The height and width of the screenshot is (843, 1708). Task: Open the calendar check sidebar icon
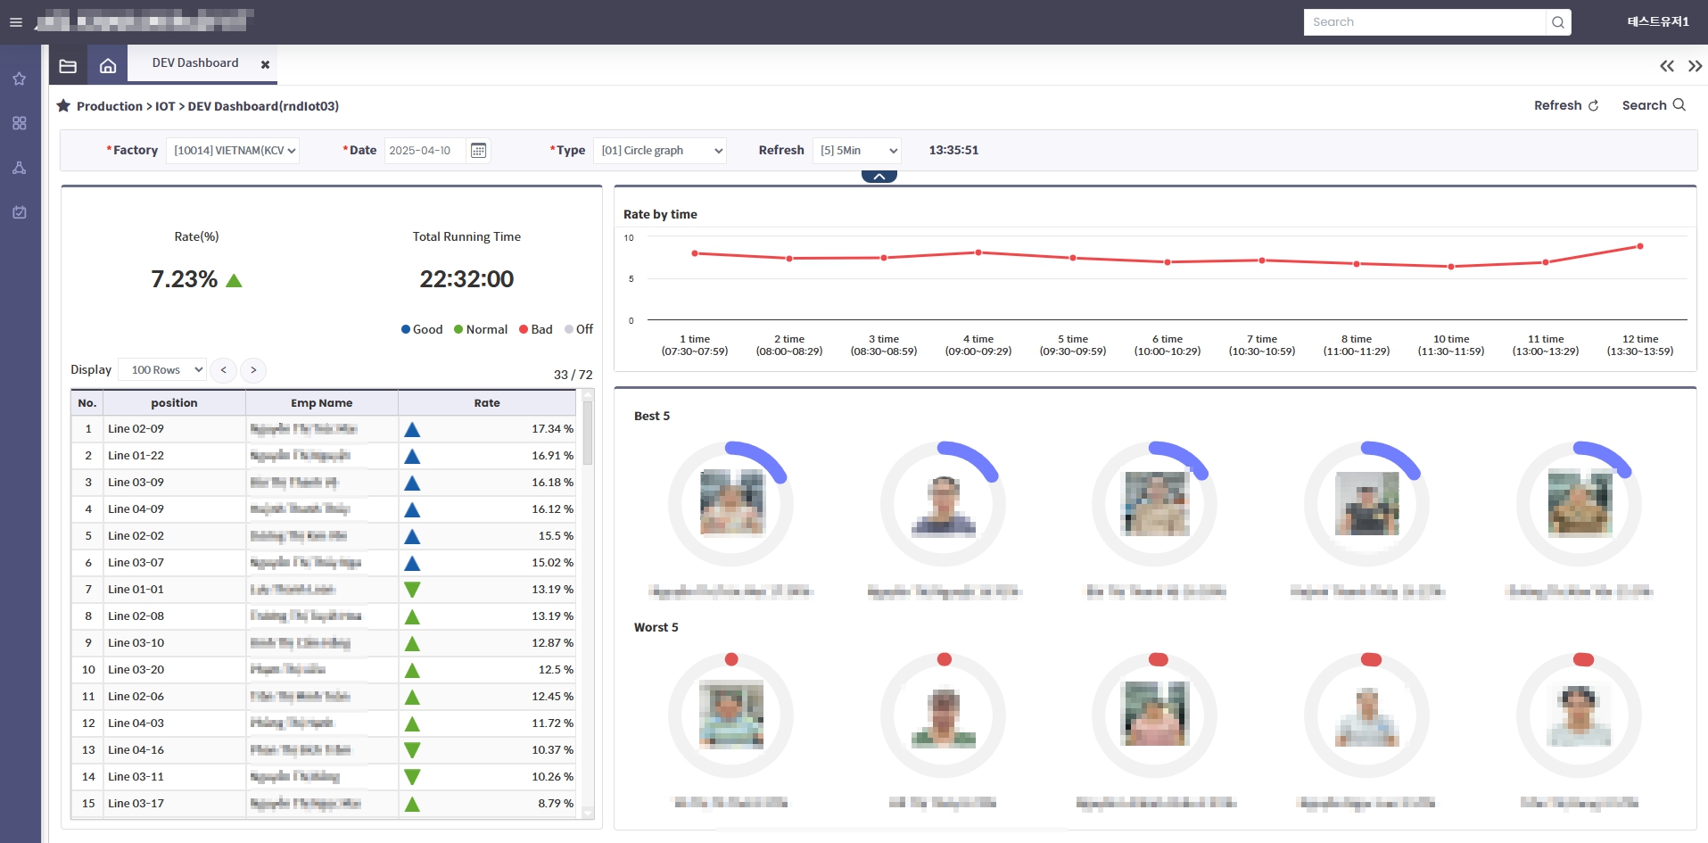(x=19, y=212)
